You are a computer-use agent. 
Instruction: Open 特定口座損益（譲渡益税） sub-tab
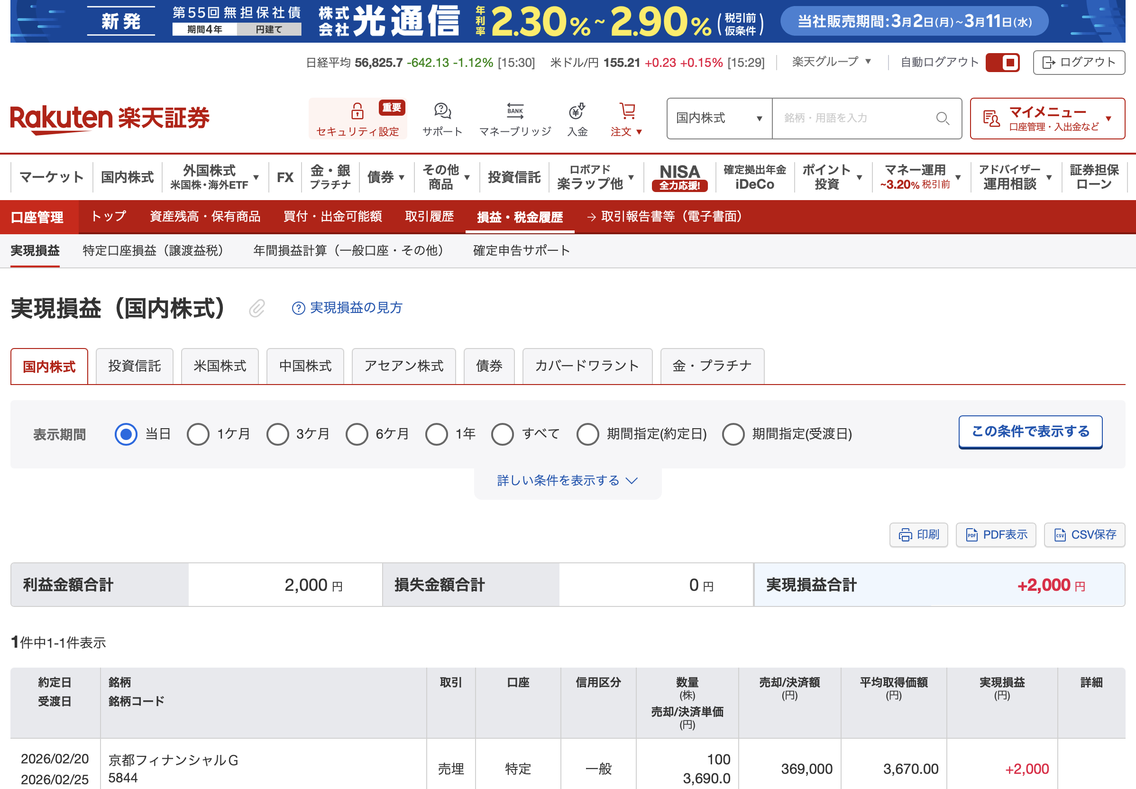(x=153, y=251)
